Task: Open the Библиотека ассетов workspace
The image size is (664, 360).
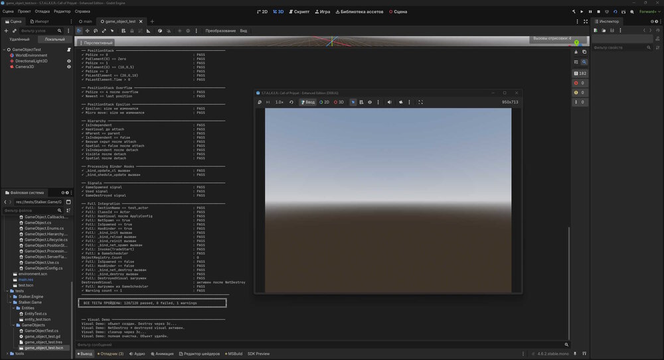Action: coord(359,12)
